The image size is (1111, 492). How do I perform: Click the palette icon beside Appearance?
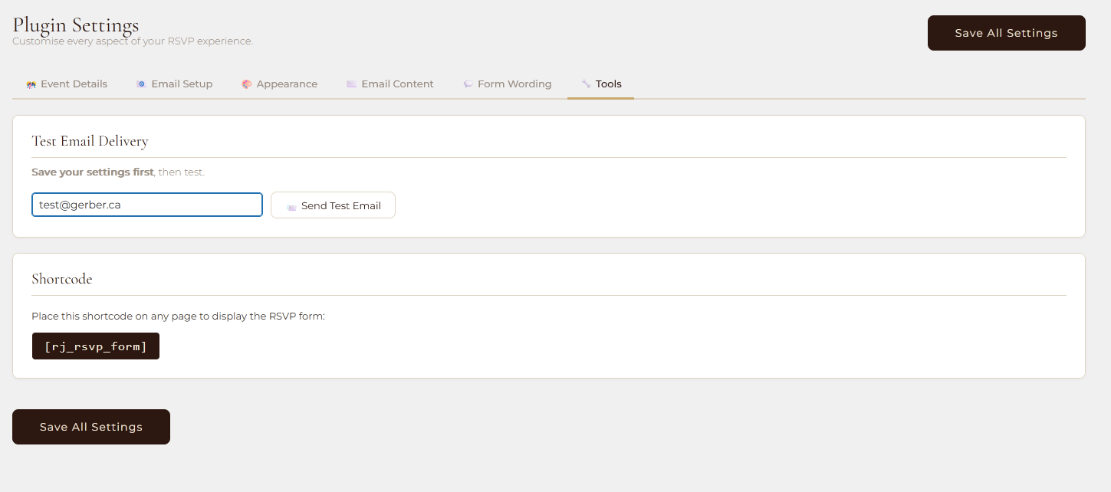pyautogui.click(x=246, y=84)
